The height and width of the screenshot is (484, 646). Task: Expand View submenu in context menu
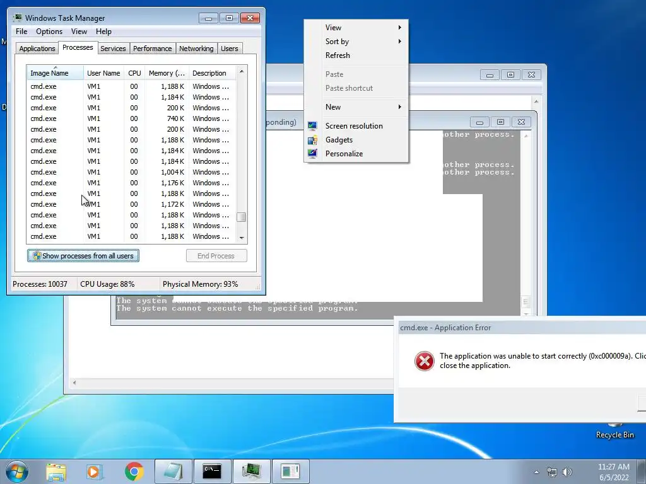click(x=356, y=28)
